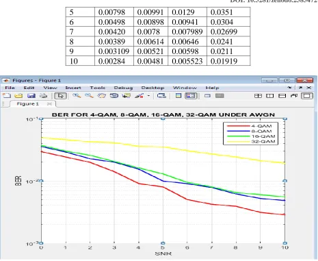Click the SNR x-axis label
318x261 pixels.
[x=163, y=253]
